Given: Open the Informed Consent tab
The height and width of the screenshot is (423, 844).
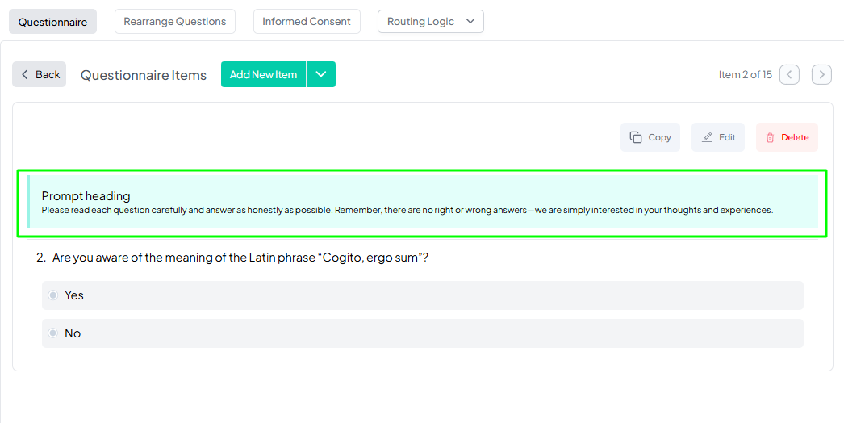Looking at the screenshot, I should (307, 22).
